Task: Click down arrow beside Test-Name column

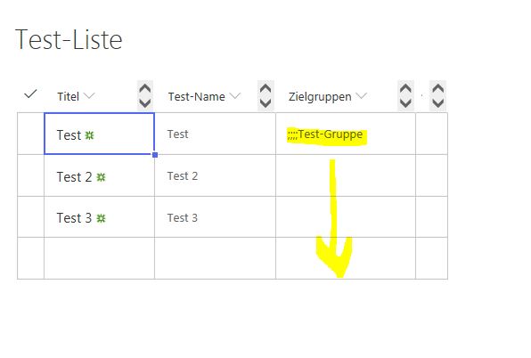Action: coord(265,103)
